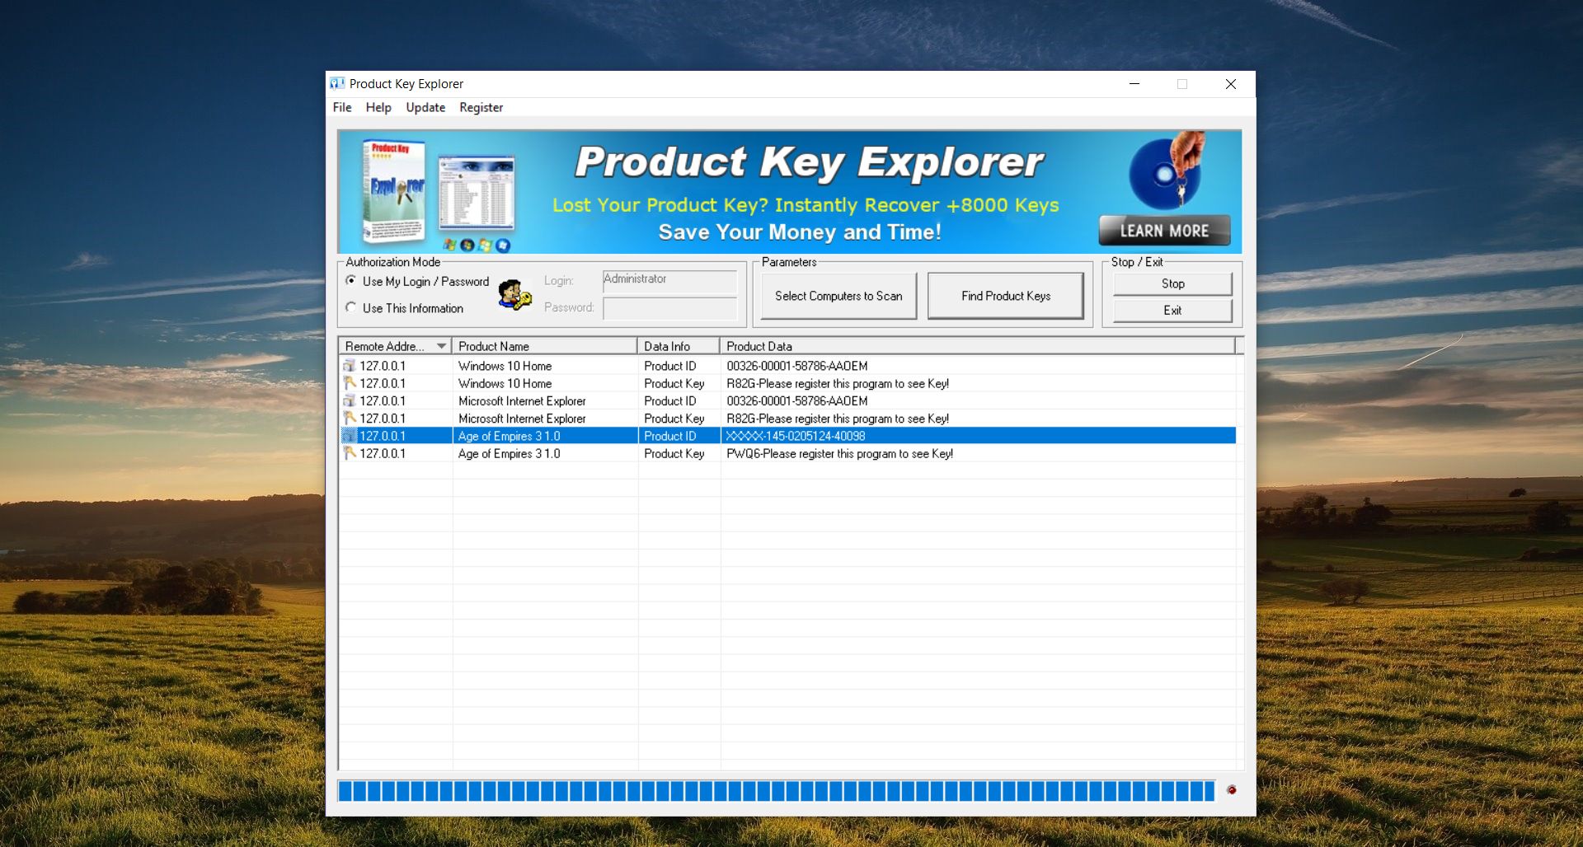The image size is (1583, 847).
Task: Click the login character icon in Authorization Mode
Action: coord(514,293)
